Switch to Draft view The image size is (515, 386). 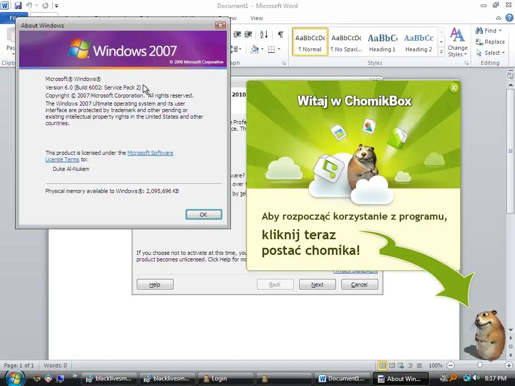[x=419, y=365]
